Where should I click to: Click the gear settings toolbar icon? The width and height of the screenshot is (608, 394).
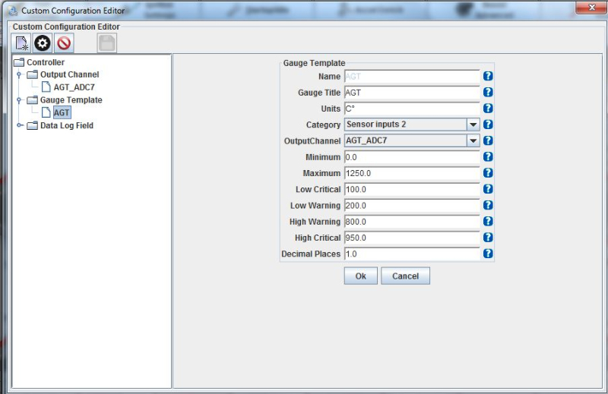coord(43,43)
